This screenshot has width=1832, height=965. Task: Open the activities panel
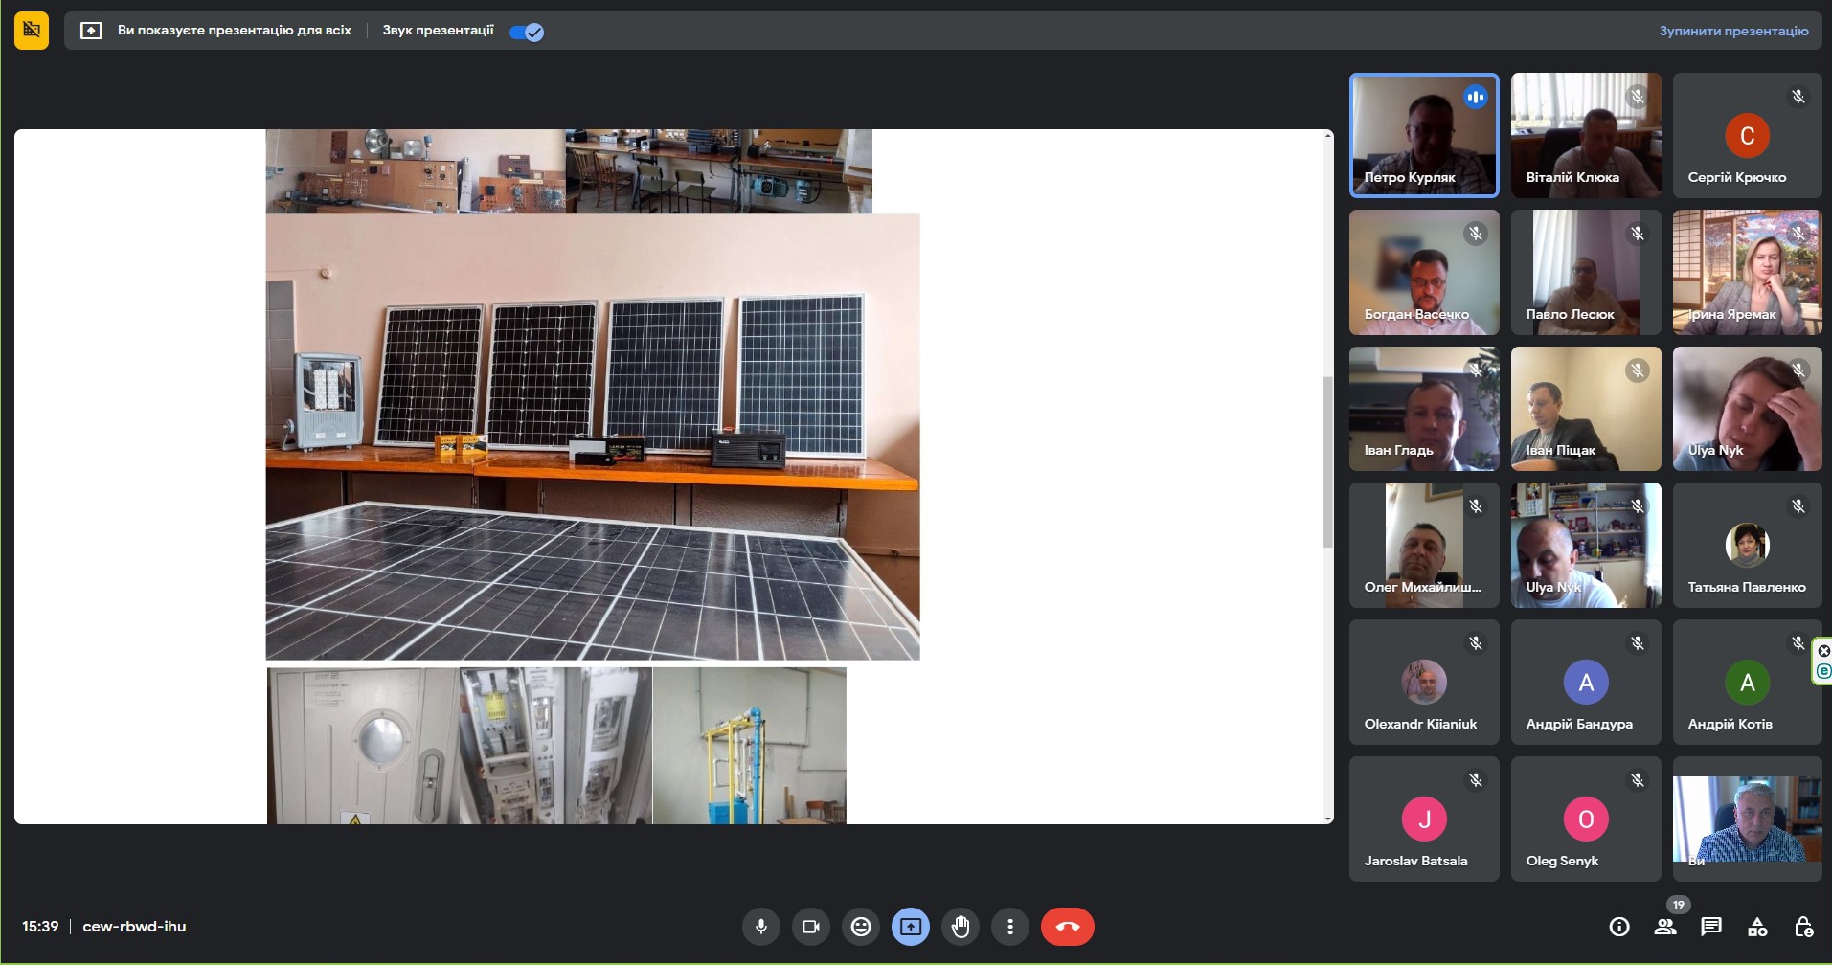[x=1757, y=927]
